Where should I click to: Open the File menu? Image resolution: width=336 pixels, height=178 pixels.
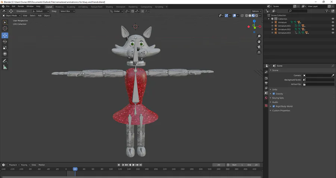click(8, 6)
